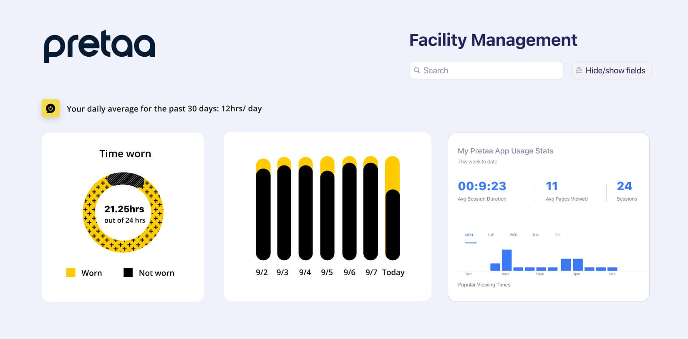688x339 pixels.
Task: Click the 9/2 bar in chart
Action: point(263,208)
